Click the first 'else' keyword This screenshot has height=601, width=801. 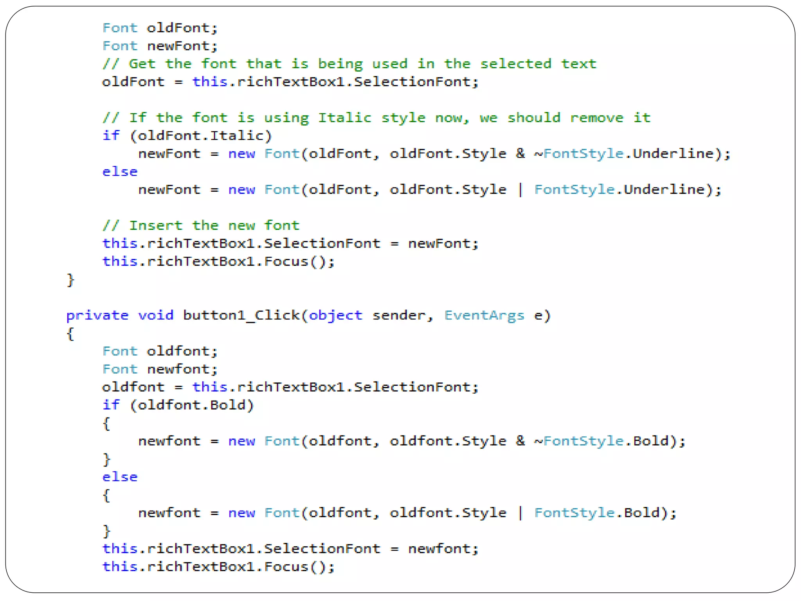(120, 172)
